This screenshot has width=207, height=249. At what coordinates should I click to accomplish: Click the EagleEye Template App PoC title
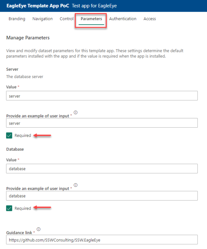[x=38, y=6]
